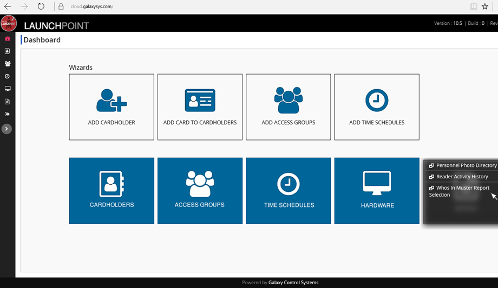Click the dashboard gauge icon in sidebar
498x288 pixels.
(7, 39)
